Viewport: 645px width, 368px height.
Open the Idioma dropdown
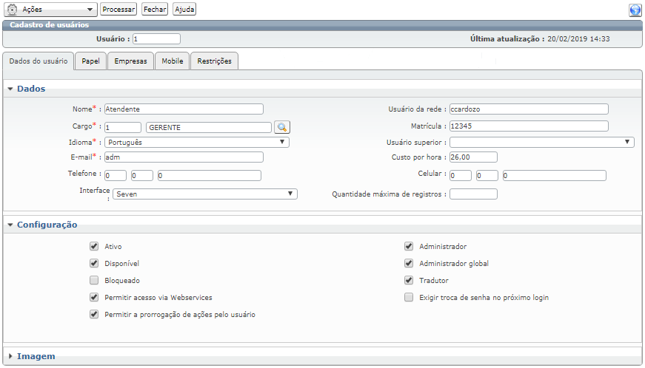(x=197, y=142)
